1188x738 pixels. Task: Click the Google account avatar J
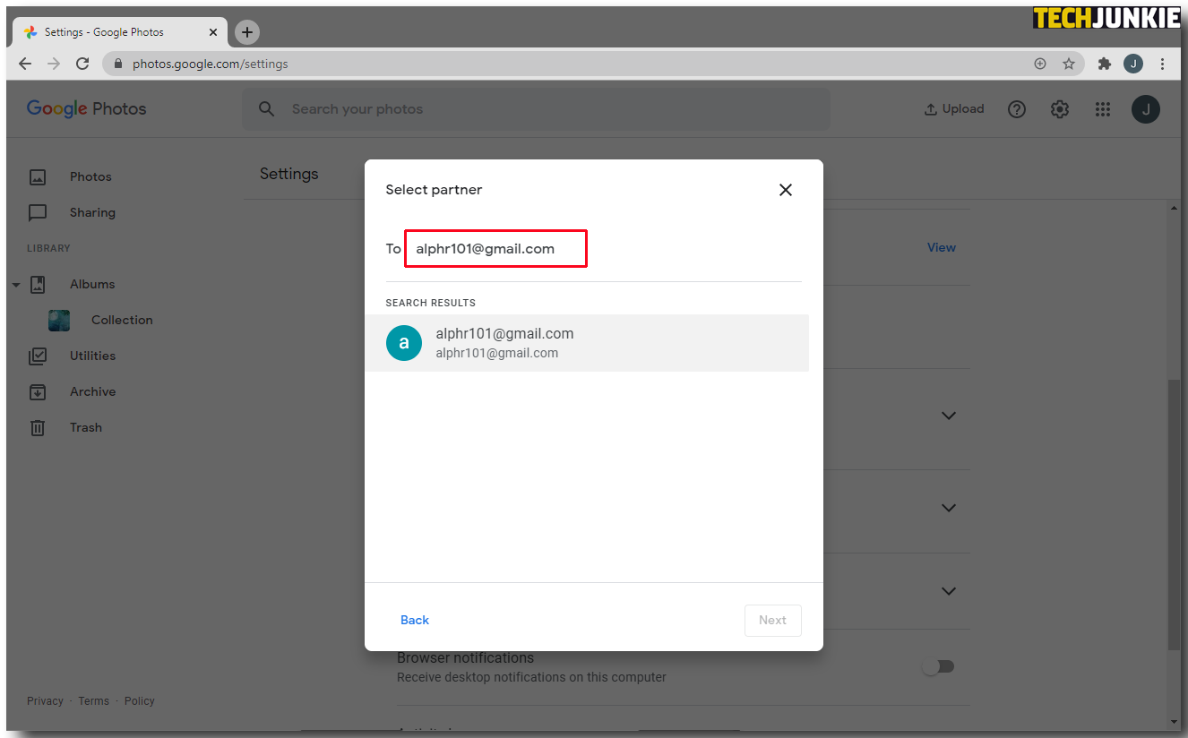[1146, 109]
